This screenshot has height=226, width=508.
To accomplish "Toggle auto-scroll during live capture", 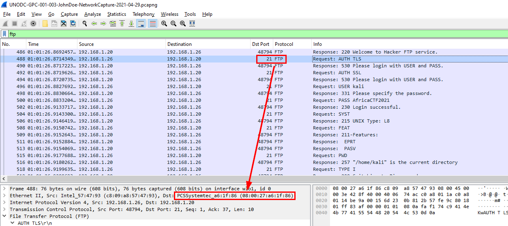I will click(141, 24).
